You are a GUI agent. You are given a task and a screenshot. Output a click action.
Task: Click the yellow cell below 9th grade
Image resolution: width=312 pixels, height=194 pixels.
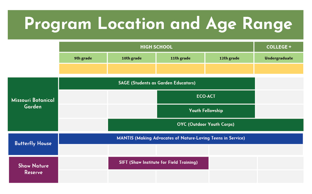[x=83, y=69]
